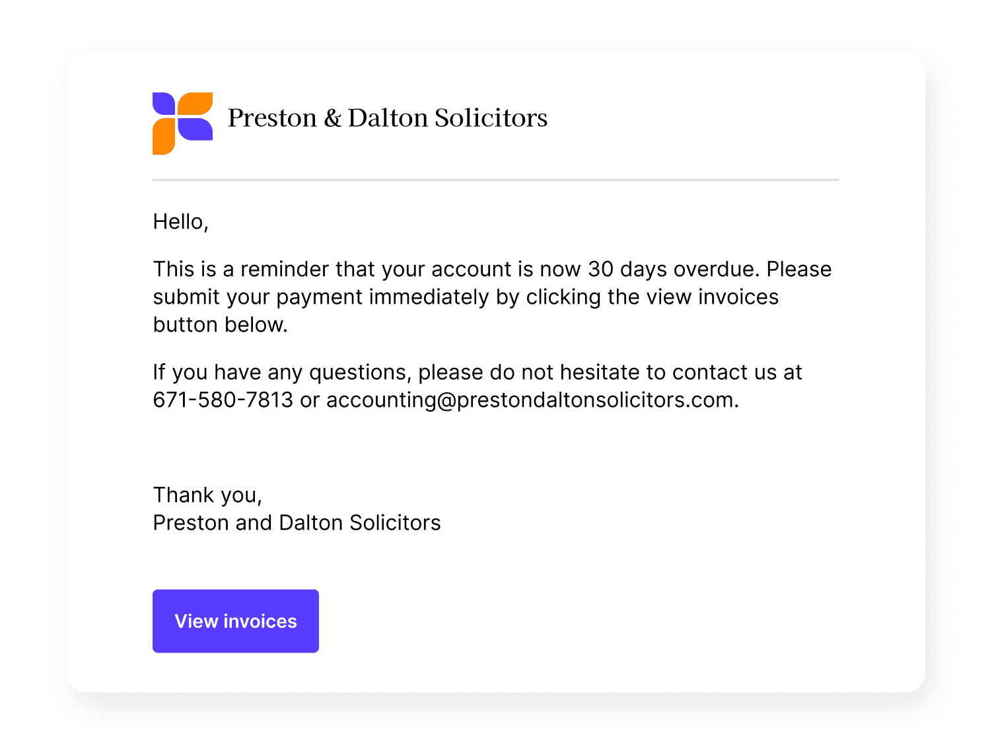The width and height of the screenshot is (992, 745).
Task: Click the word "Preston" in the header title
Action: coord(272,118)
